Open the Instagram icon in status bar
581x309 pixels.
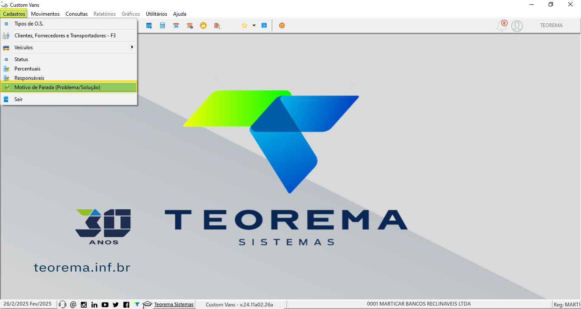click(x=84, y=304)
